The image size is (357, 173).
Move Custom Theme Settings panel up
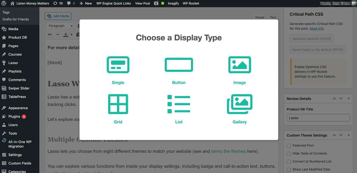(334, 135)
